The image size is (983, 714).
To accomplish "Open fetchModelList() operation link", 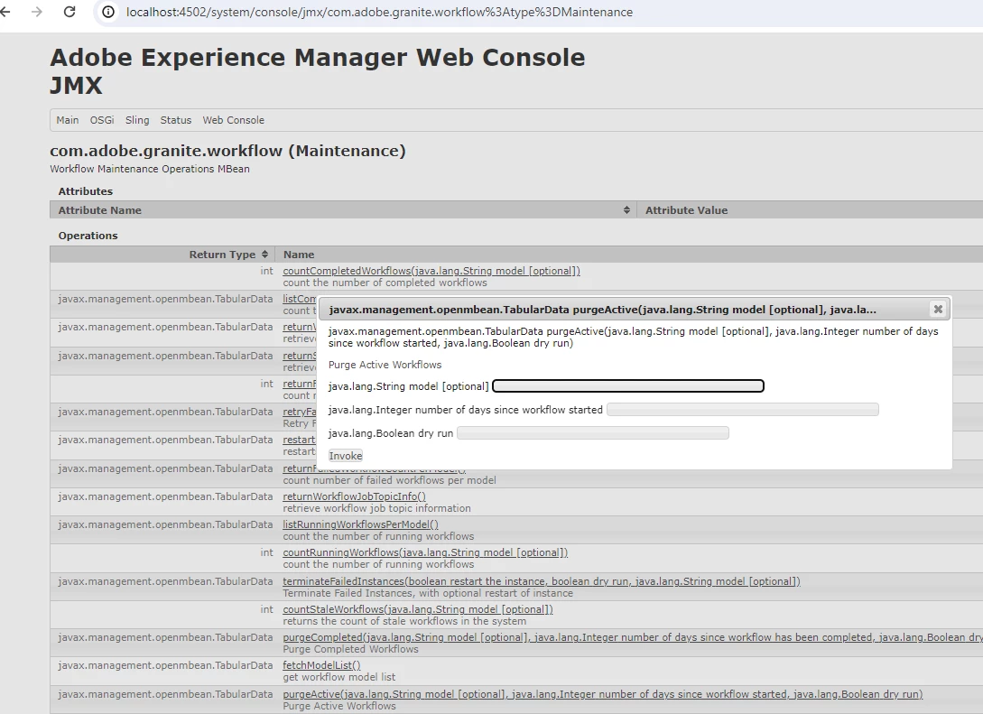I will (x=321, y=665).
